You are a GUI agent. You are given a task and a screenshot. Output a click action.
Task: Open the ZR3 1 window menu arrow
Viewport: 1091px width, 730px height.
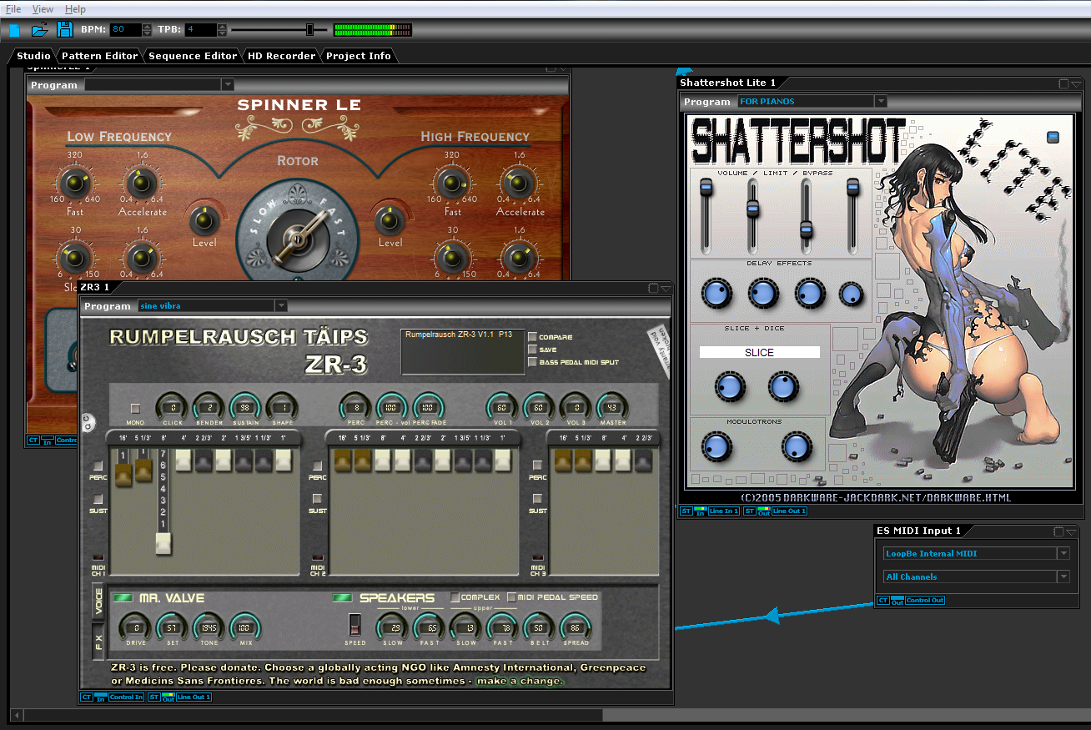(666, 289)
